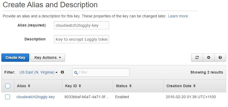The width and height of the screenshot is (228, 107).
Task: Click the Enabled status cell
Action: (122, 97)
